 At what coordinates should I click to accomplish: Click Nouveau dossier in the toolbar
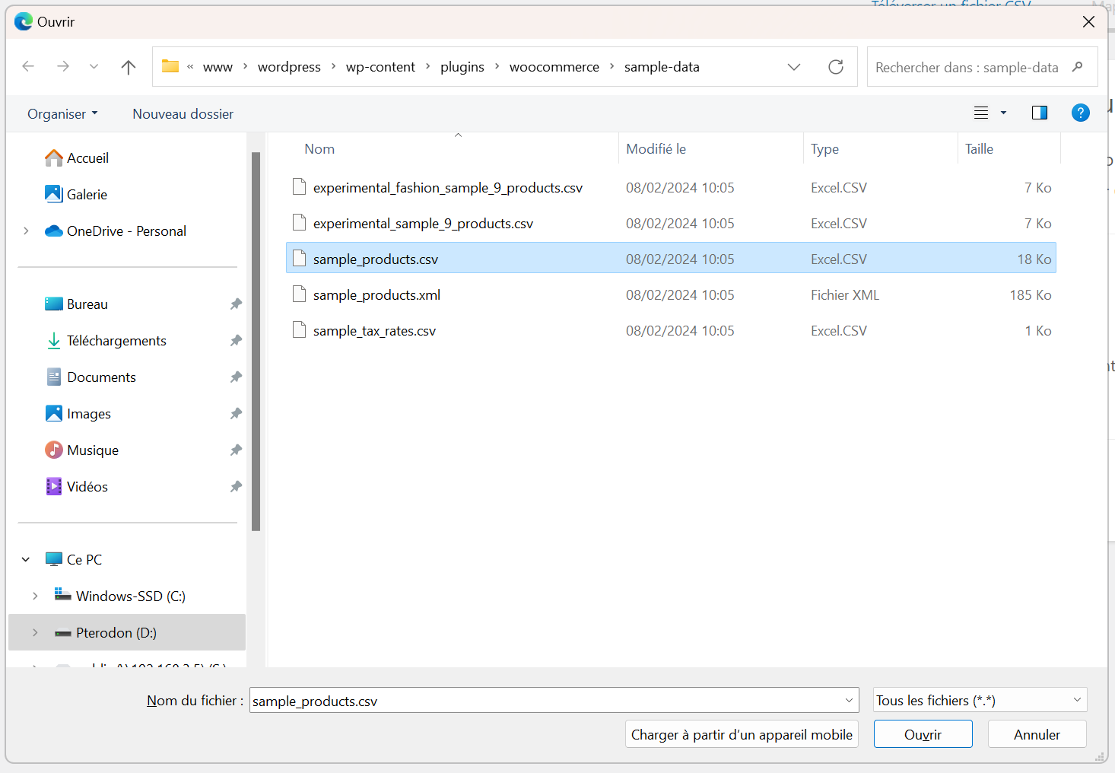tap(183, 114)
